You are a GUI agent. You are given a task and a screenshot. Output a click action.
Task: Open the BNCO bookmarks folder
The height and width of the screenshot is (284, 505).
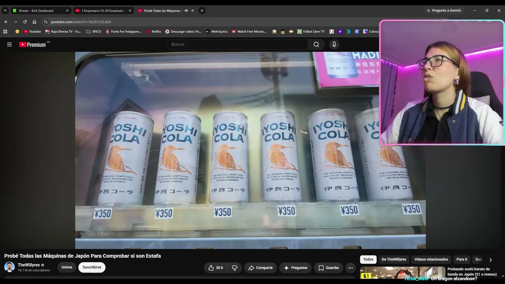coord(94,32)
